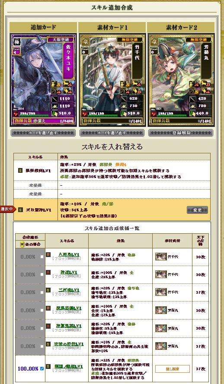This screenshot has height=384, width=224.
Task: Tick the checkbox in the 攻城の妙技LV1 row
Action: point(42,346)
